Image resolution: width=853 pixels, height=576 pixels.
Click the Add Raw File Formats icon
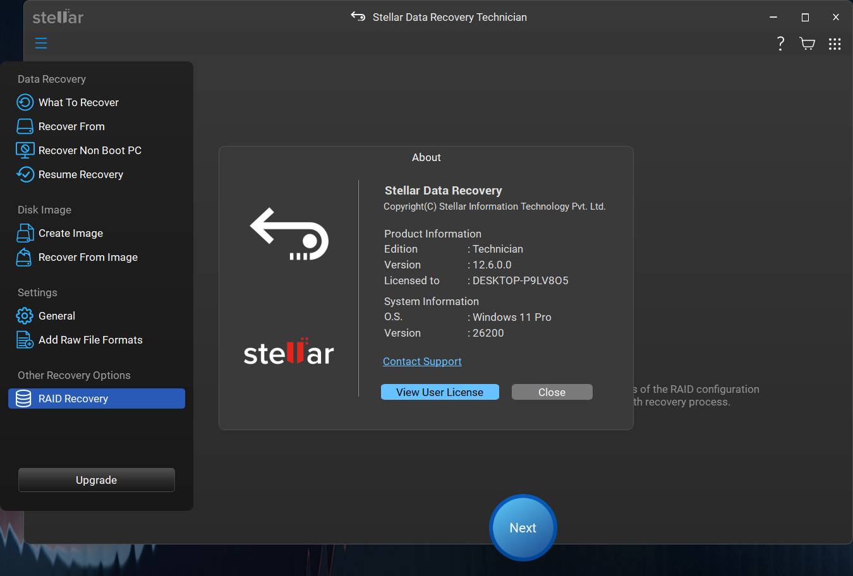coord(25,340)
